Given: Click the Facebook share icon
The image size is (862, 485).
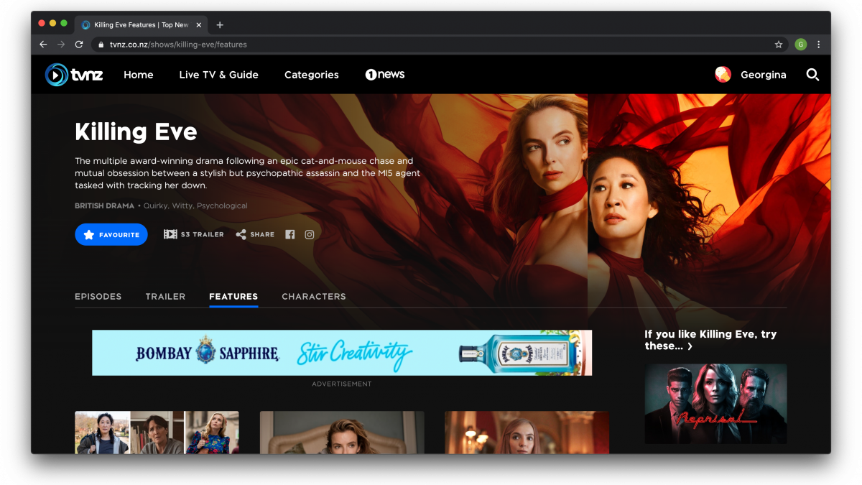Looking at the screenshot, I should pyautogui.click(x=290, y=234).
